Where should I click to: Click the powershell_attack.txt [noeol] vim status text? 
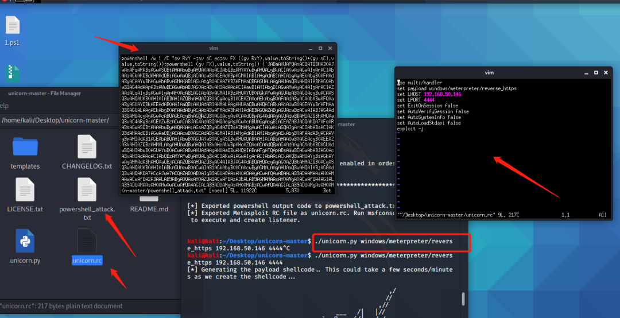tap(189, 191)
